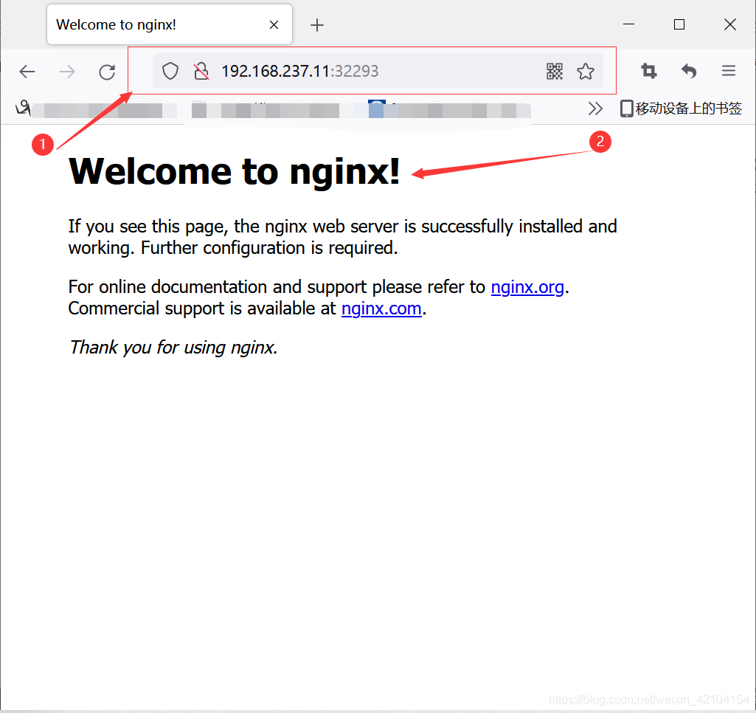The height and width of the screenshot is (713, 756).
Task: Click the forward navigation arrow
Action: [x=67, y=72]
